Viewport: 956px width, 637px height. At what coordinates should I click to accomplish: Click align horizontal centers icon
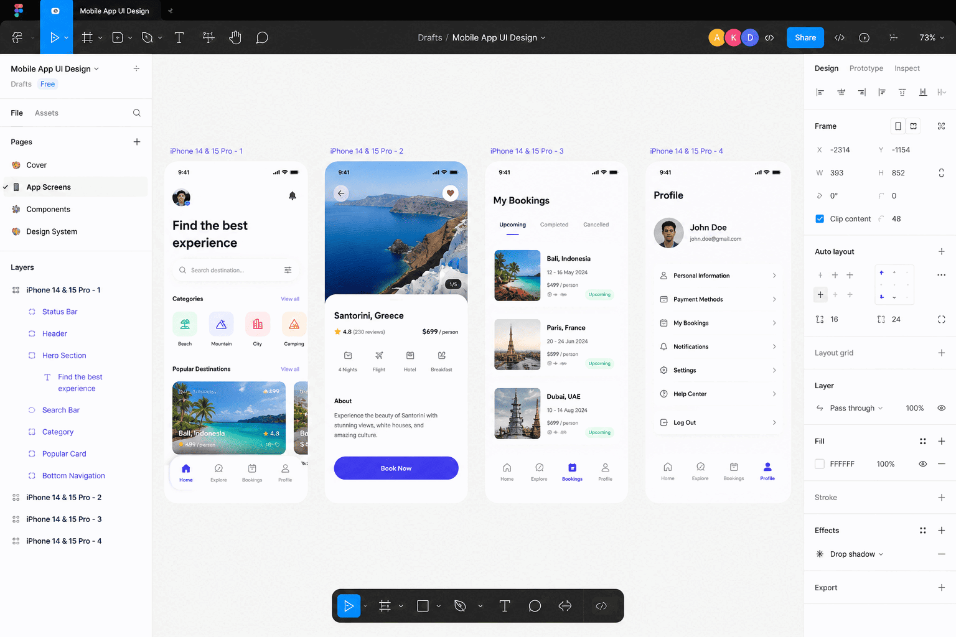pyautogui.click(x=841, y=92)
